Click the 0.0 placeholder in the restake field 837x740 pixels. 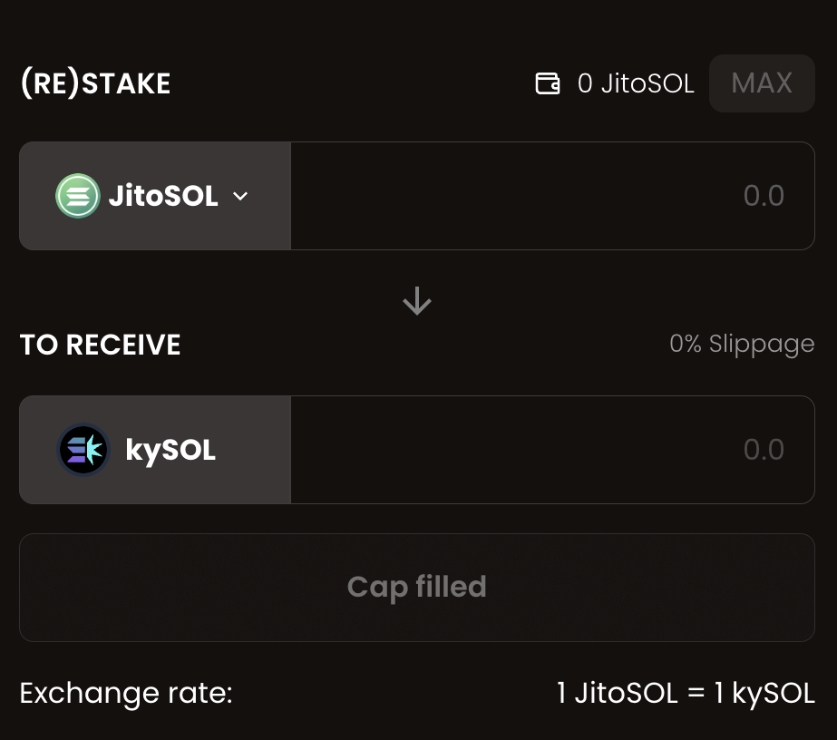click(764, 196)
